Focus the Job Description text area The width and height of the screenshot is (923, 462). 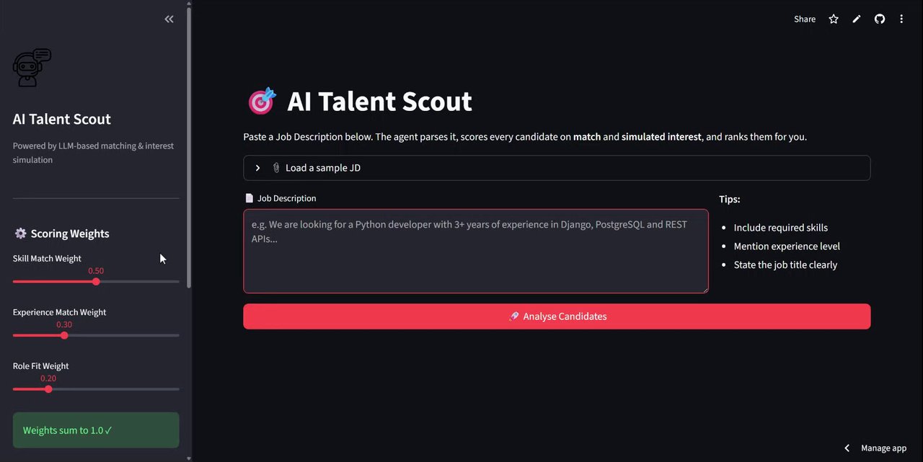[x=475, y=251]
